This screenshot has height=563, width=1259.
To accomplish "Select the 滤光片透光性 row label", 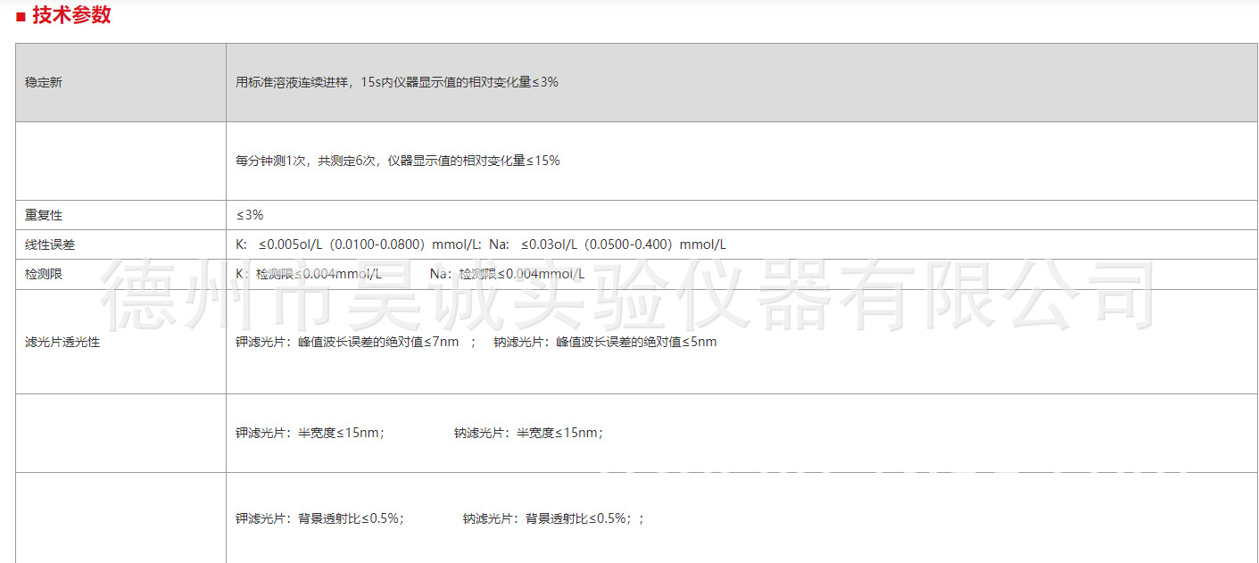I will pyautogui.click(x=62, y=342).
